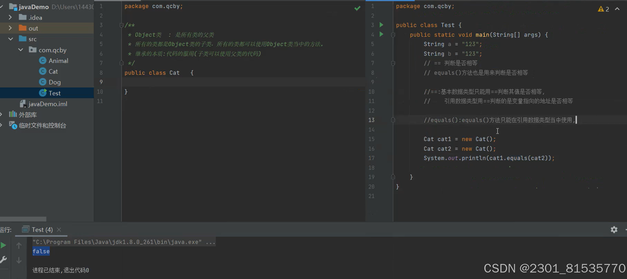Expand the .idea folder node
The image size is (627, 279).
click(10, 17)
